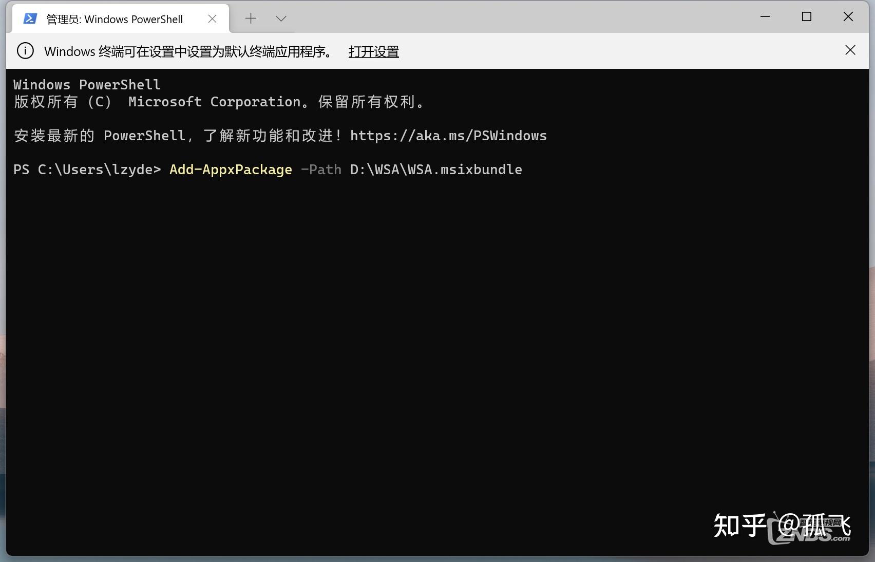Click the notification message about 默认终端应用程序
The height and width of the screenshot is (562, 875).
[x=189, y=51]
